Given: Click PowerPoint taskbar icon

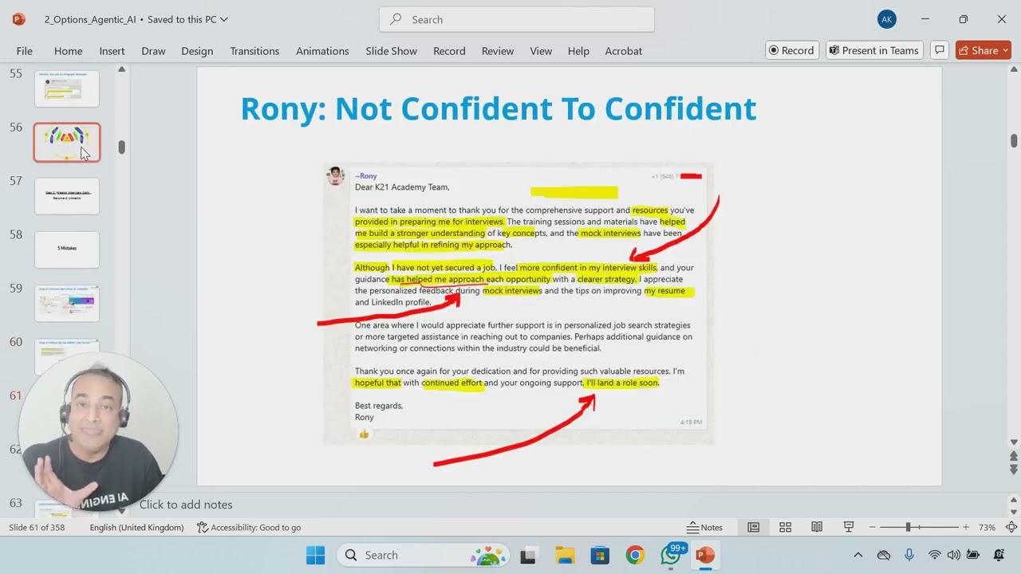Looking at the screenshot, I should click(705, 555).
